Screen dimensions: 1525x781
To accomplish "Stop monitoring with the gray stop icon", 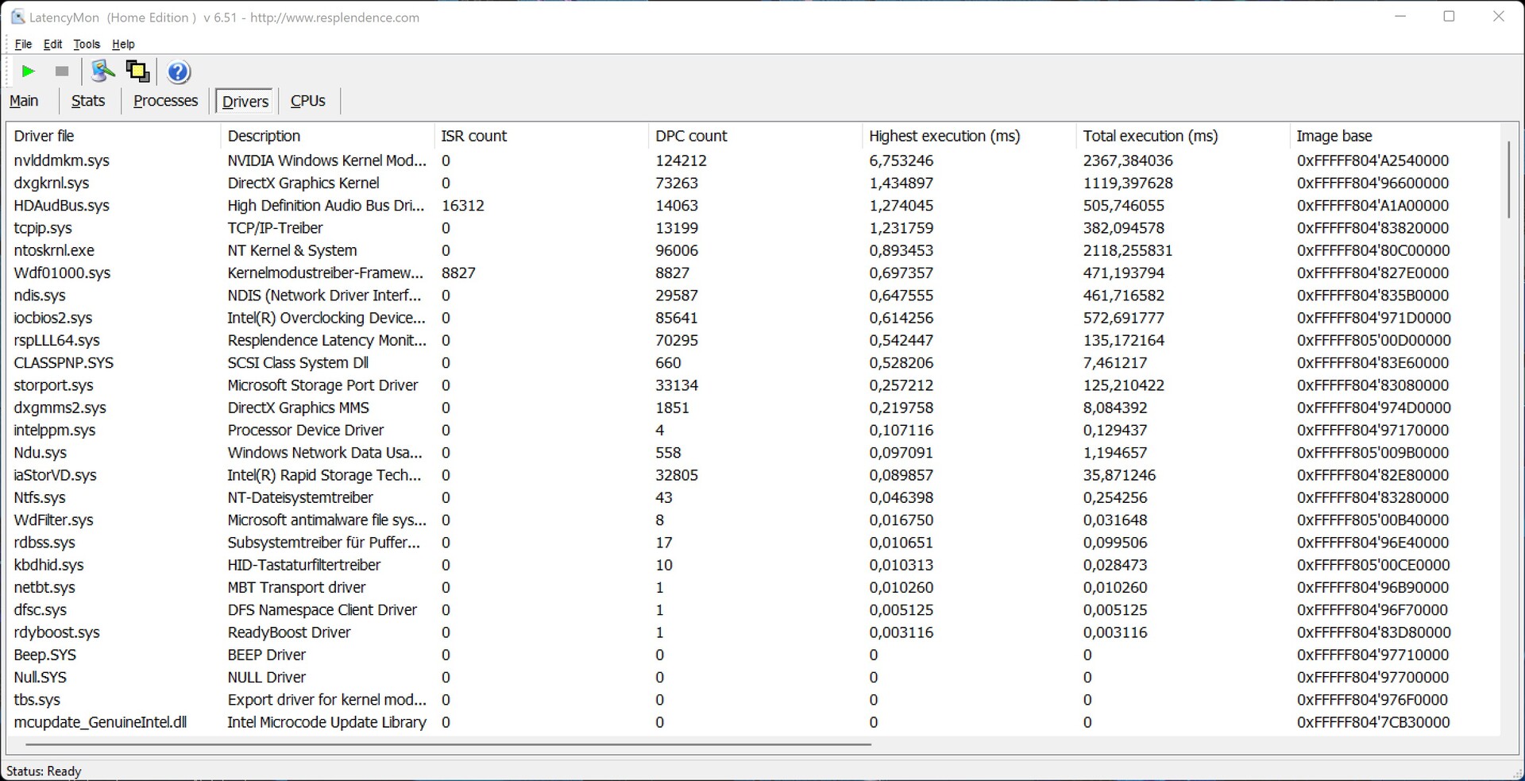I will (x=62, y=72).
